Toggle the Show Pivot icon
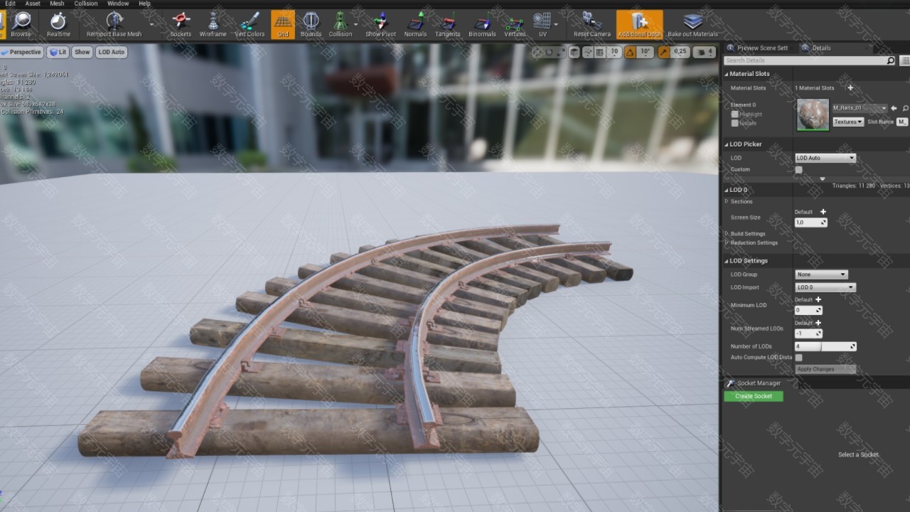The height and width of the screenshot is (512, 910). click(380, 23)
